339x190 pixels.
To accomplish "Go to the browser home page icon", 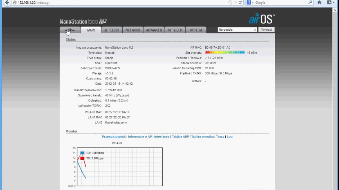I will pyautogui.click(x=319, y=3).
